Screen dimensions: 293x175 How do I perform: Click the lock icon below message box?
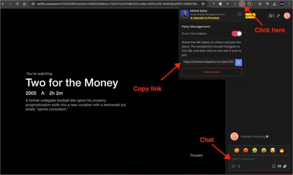click(x=233, y=166)
